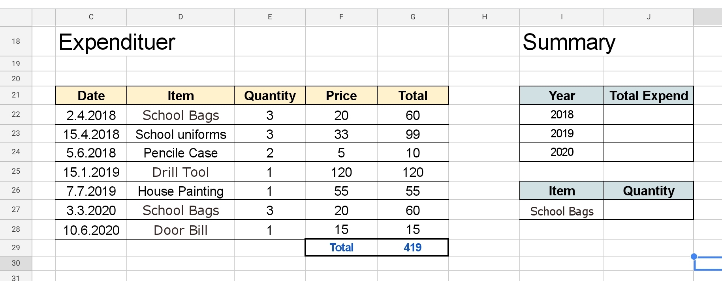Select the grand total cell 419
Viewport: 722px width, 281px height.
tap(413, 247)
